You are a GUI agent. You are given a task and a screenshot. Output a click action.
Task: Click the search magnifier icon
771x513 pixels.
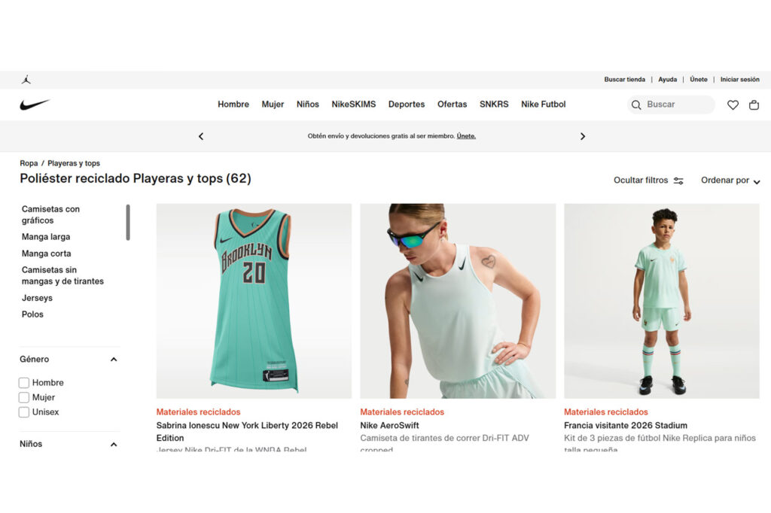635,105
